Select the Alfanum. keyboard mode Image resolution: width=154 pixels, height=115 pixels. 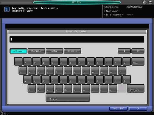pyautogui.click(x=18, y=51)
